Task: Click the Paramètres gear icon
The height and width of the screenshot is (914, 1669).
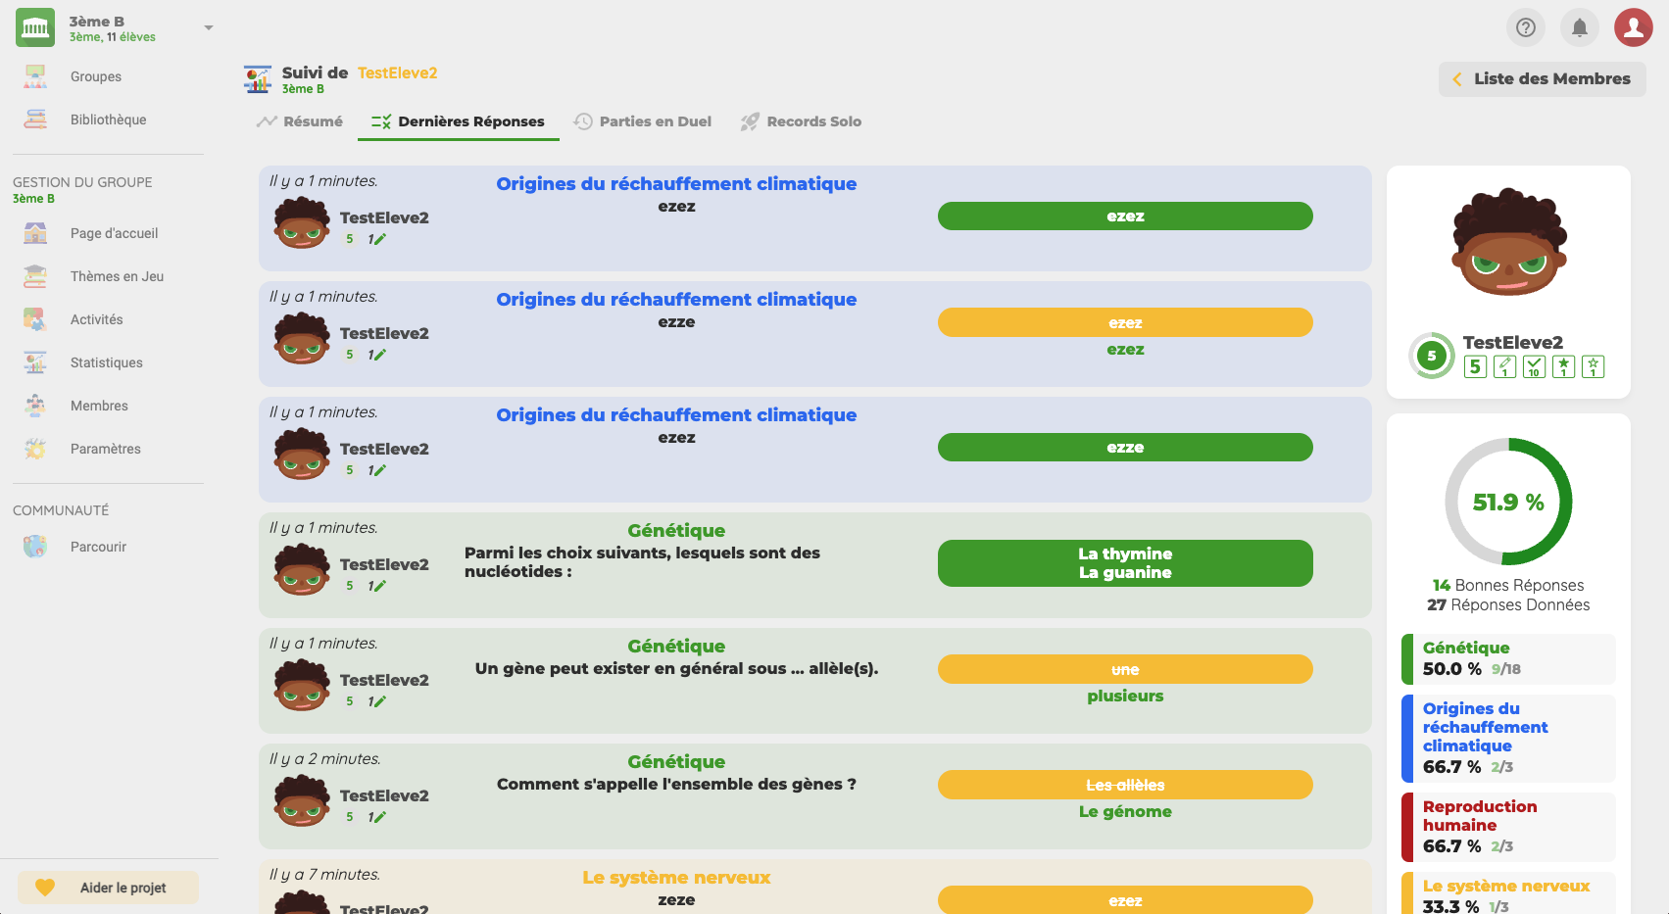Action: (35, 449)
